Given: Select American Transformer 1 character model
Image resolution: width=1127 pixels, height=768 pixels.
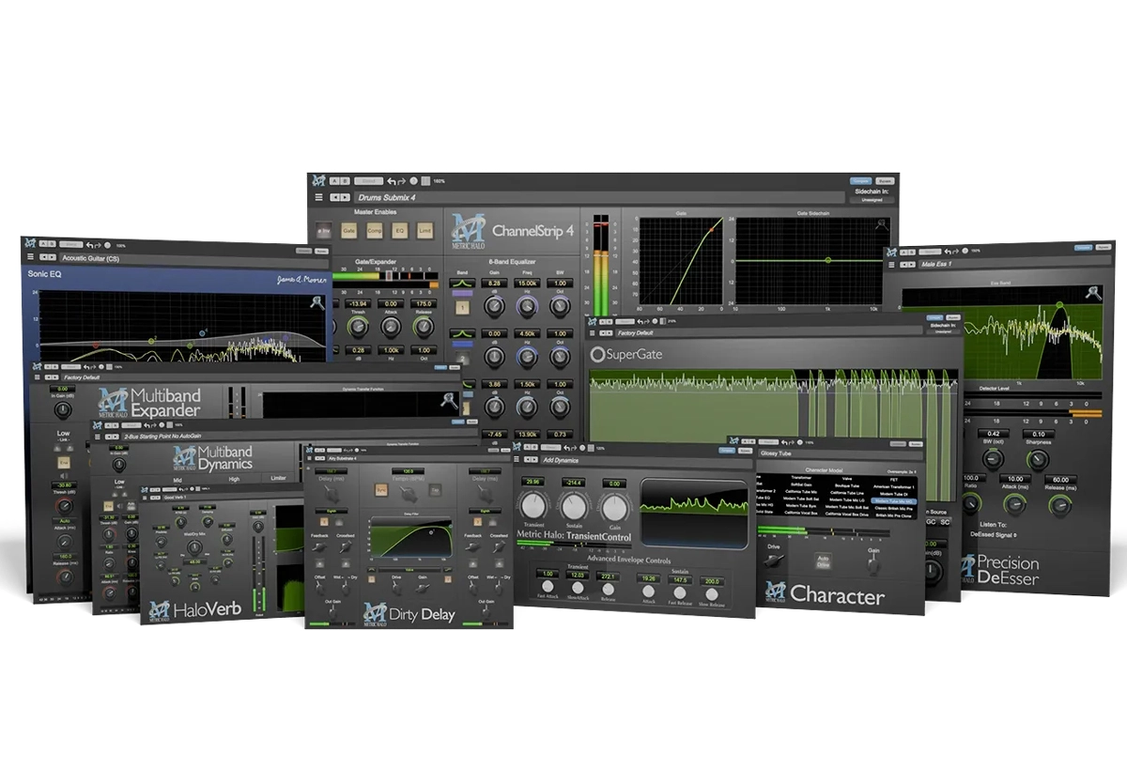Looking at the screenshot, I should (x=893, y=485).
